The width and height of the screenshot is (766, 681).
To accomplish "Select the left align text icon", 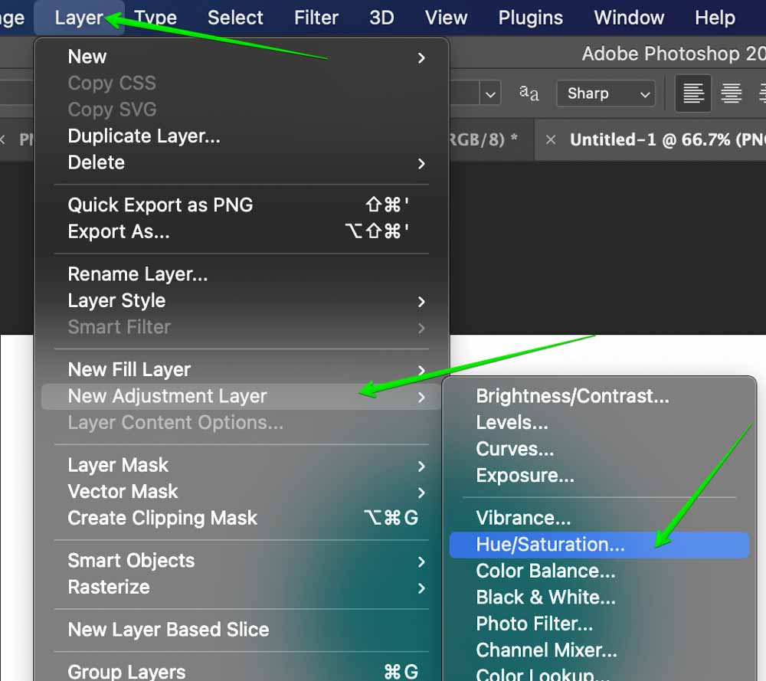I will [693, 93].
